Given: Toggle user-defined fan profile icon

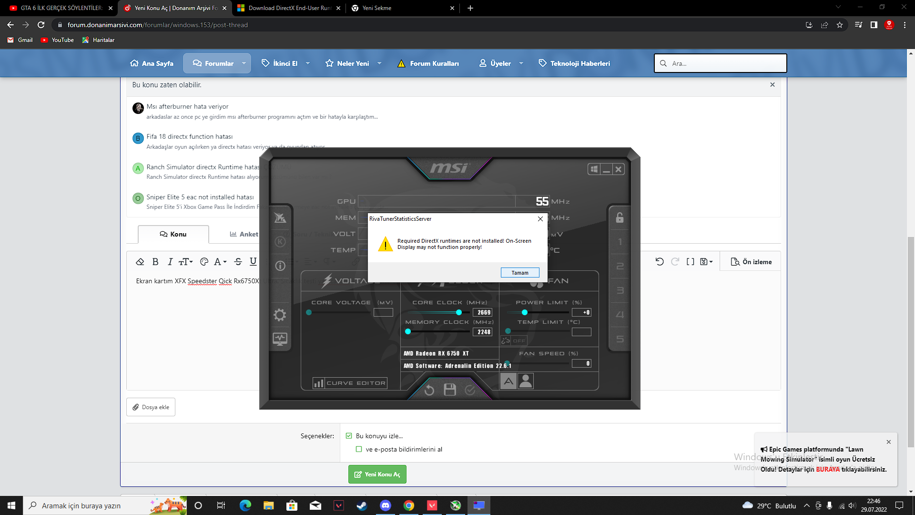Looking at the screenshot, I should [526, 381].
